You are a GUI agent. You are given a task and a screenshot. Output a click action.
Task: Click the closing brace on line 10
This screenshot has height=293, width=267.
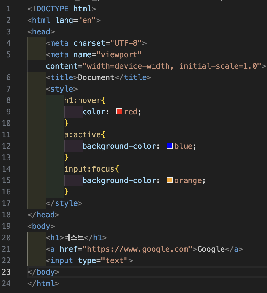pyautogui.click(x=66, y=123)
